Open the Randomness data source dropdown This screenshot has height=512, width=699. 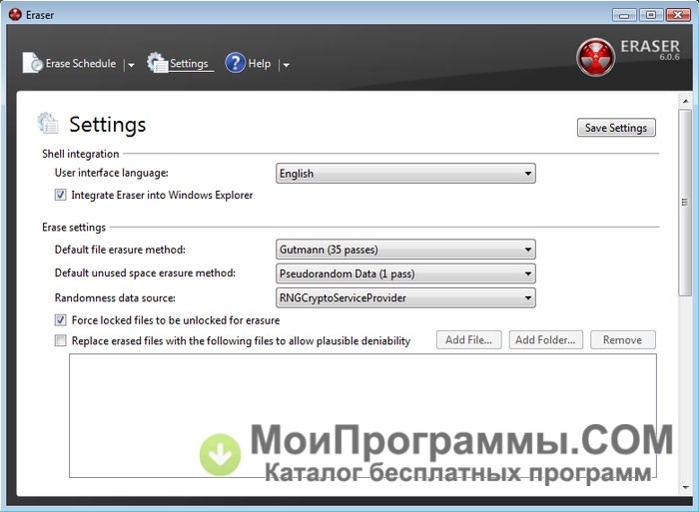pyautogui.click(x=405, y=297)
